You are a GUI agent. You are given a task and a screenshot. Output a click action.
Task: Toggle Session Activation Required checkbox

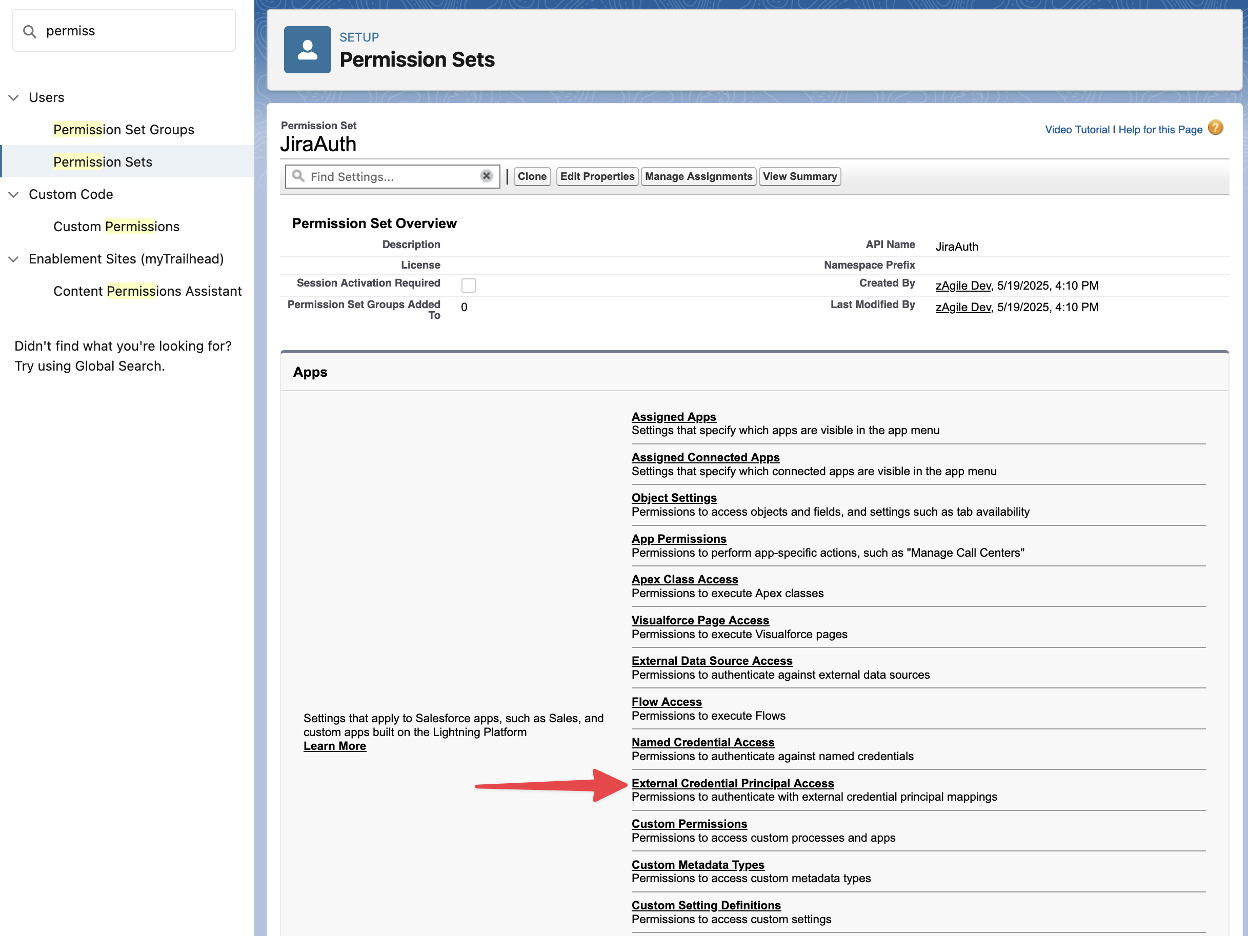(x=468, y=286)
